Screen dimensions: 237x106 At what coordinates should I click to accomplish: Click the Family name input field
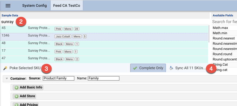(x=104, y=78)
